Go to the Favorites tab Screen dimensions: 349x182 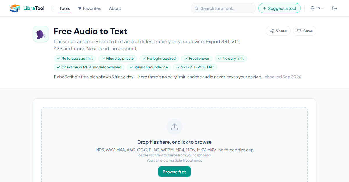pos(90,8)
